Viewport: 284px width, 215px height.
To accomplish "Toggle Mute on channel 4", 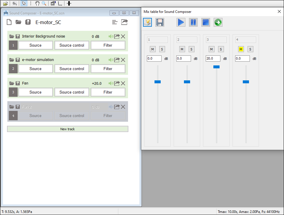I will [241, 49].
